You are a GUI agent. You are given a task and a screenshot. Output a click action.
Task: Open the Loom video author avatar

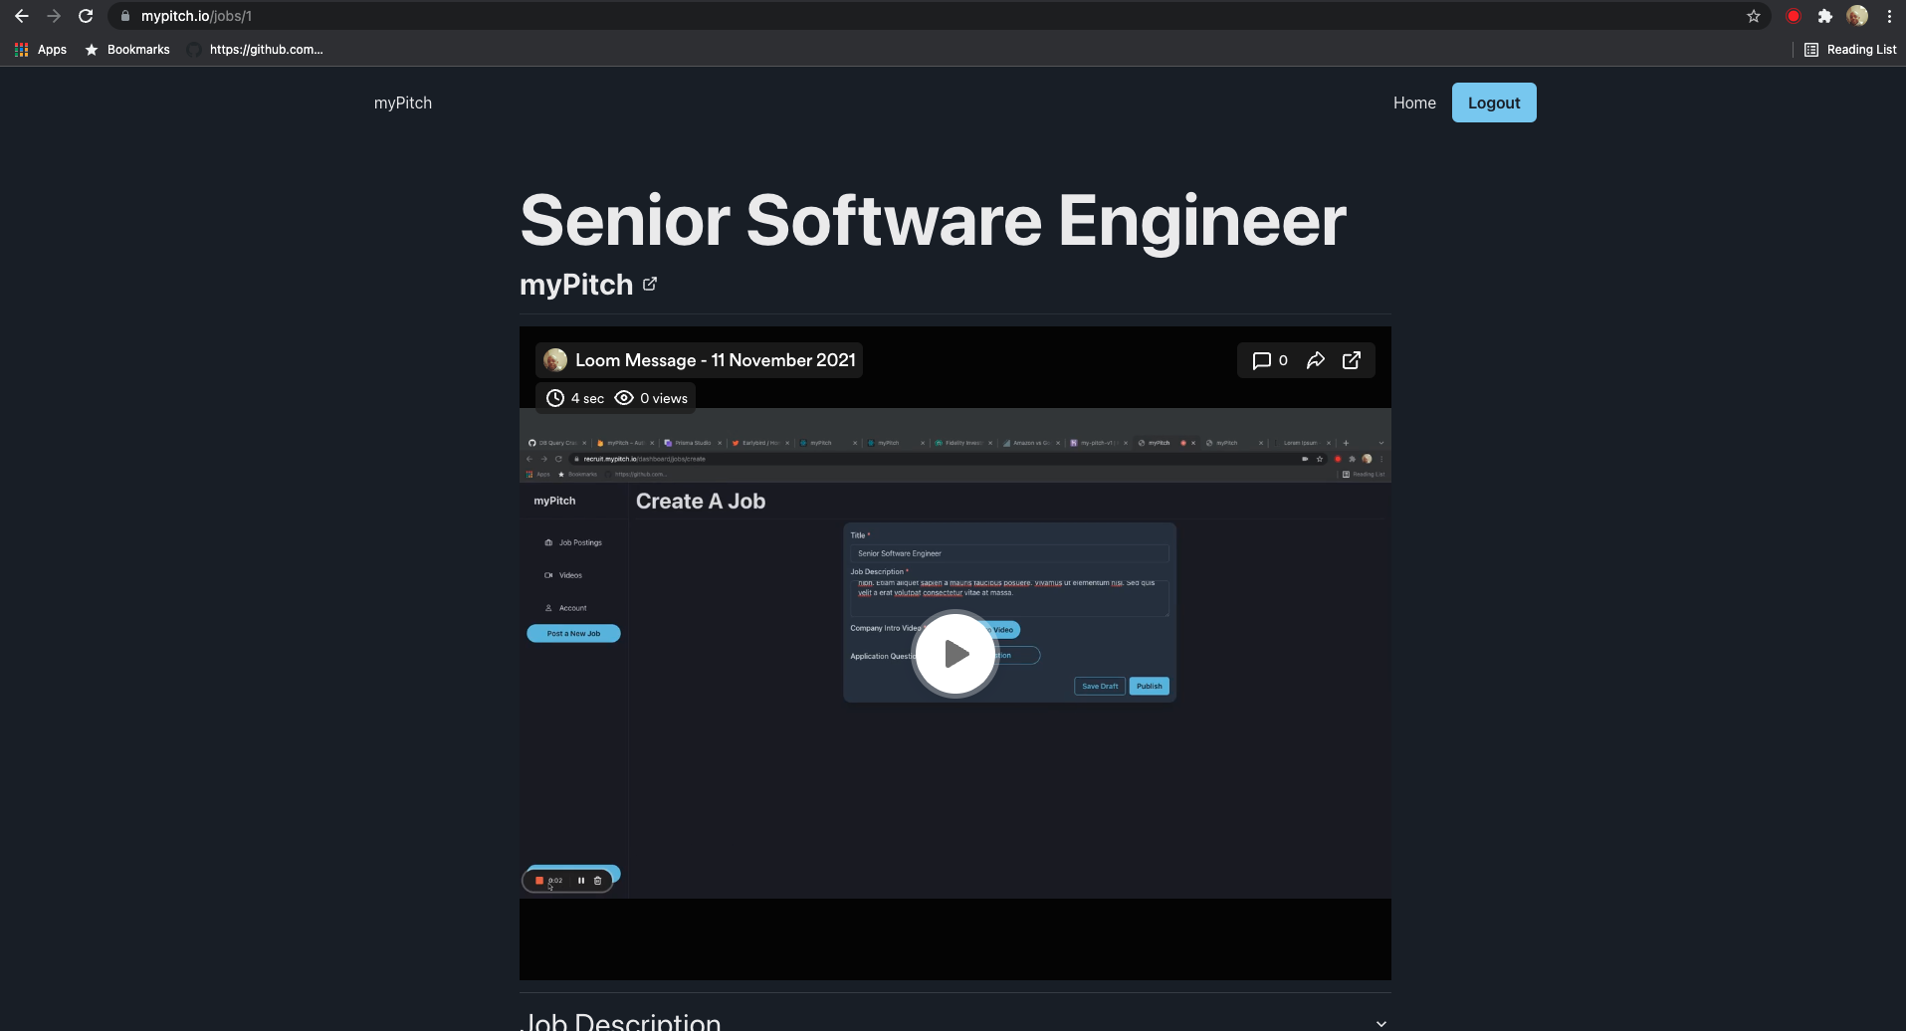click(555, 360)
